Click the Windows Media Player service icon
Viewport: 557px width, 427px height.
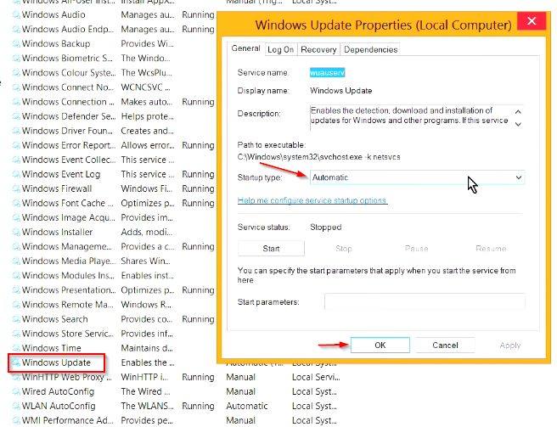pyautogui.click(x=16, y=261)
